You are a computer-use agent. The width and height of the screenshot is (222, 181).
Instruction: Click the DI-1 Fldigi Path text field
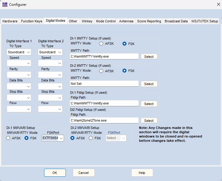pos(104,103)
